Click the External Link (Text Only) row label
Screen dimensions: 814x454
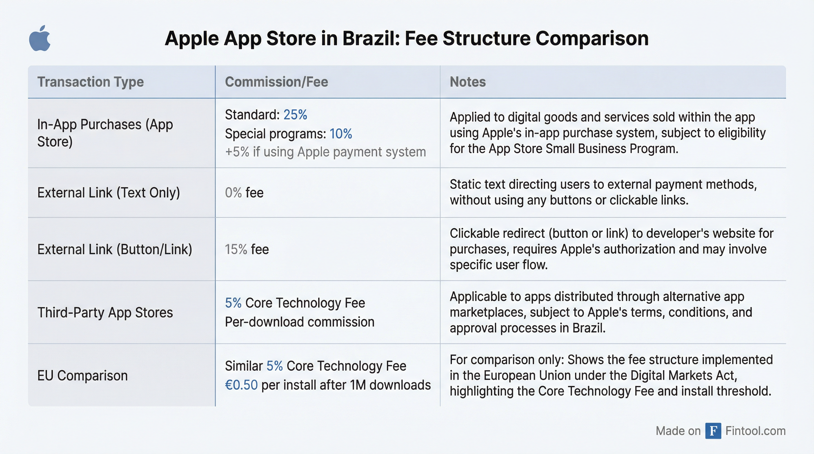click(108, 193)
